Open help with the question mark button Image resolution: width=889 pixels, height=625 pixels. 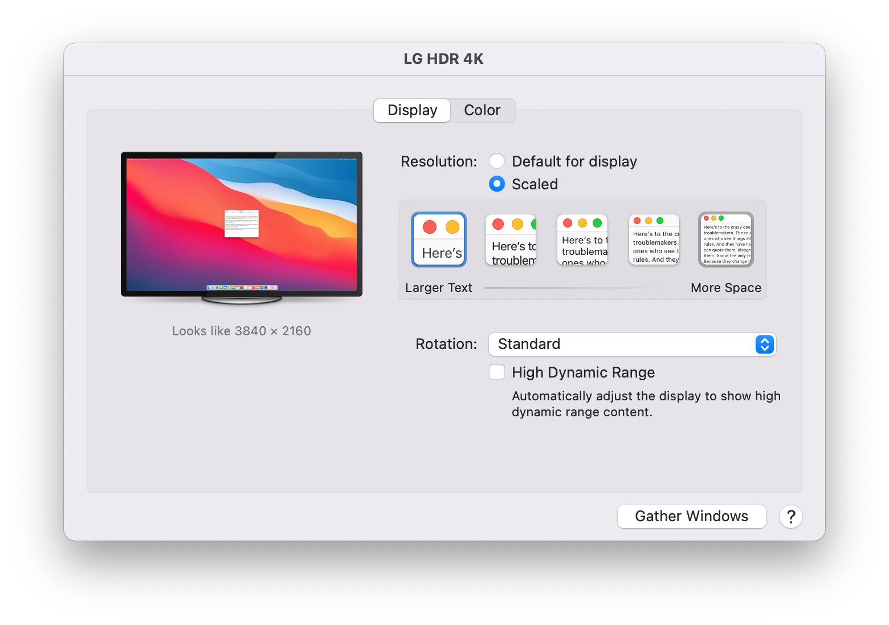coord(791,517)
